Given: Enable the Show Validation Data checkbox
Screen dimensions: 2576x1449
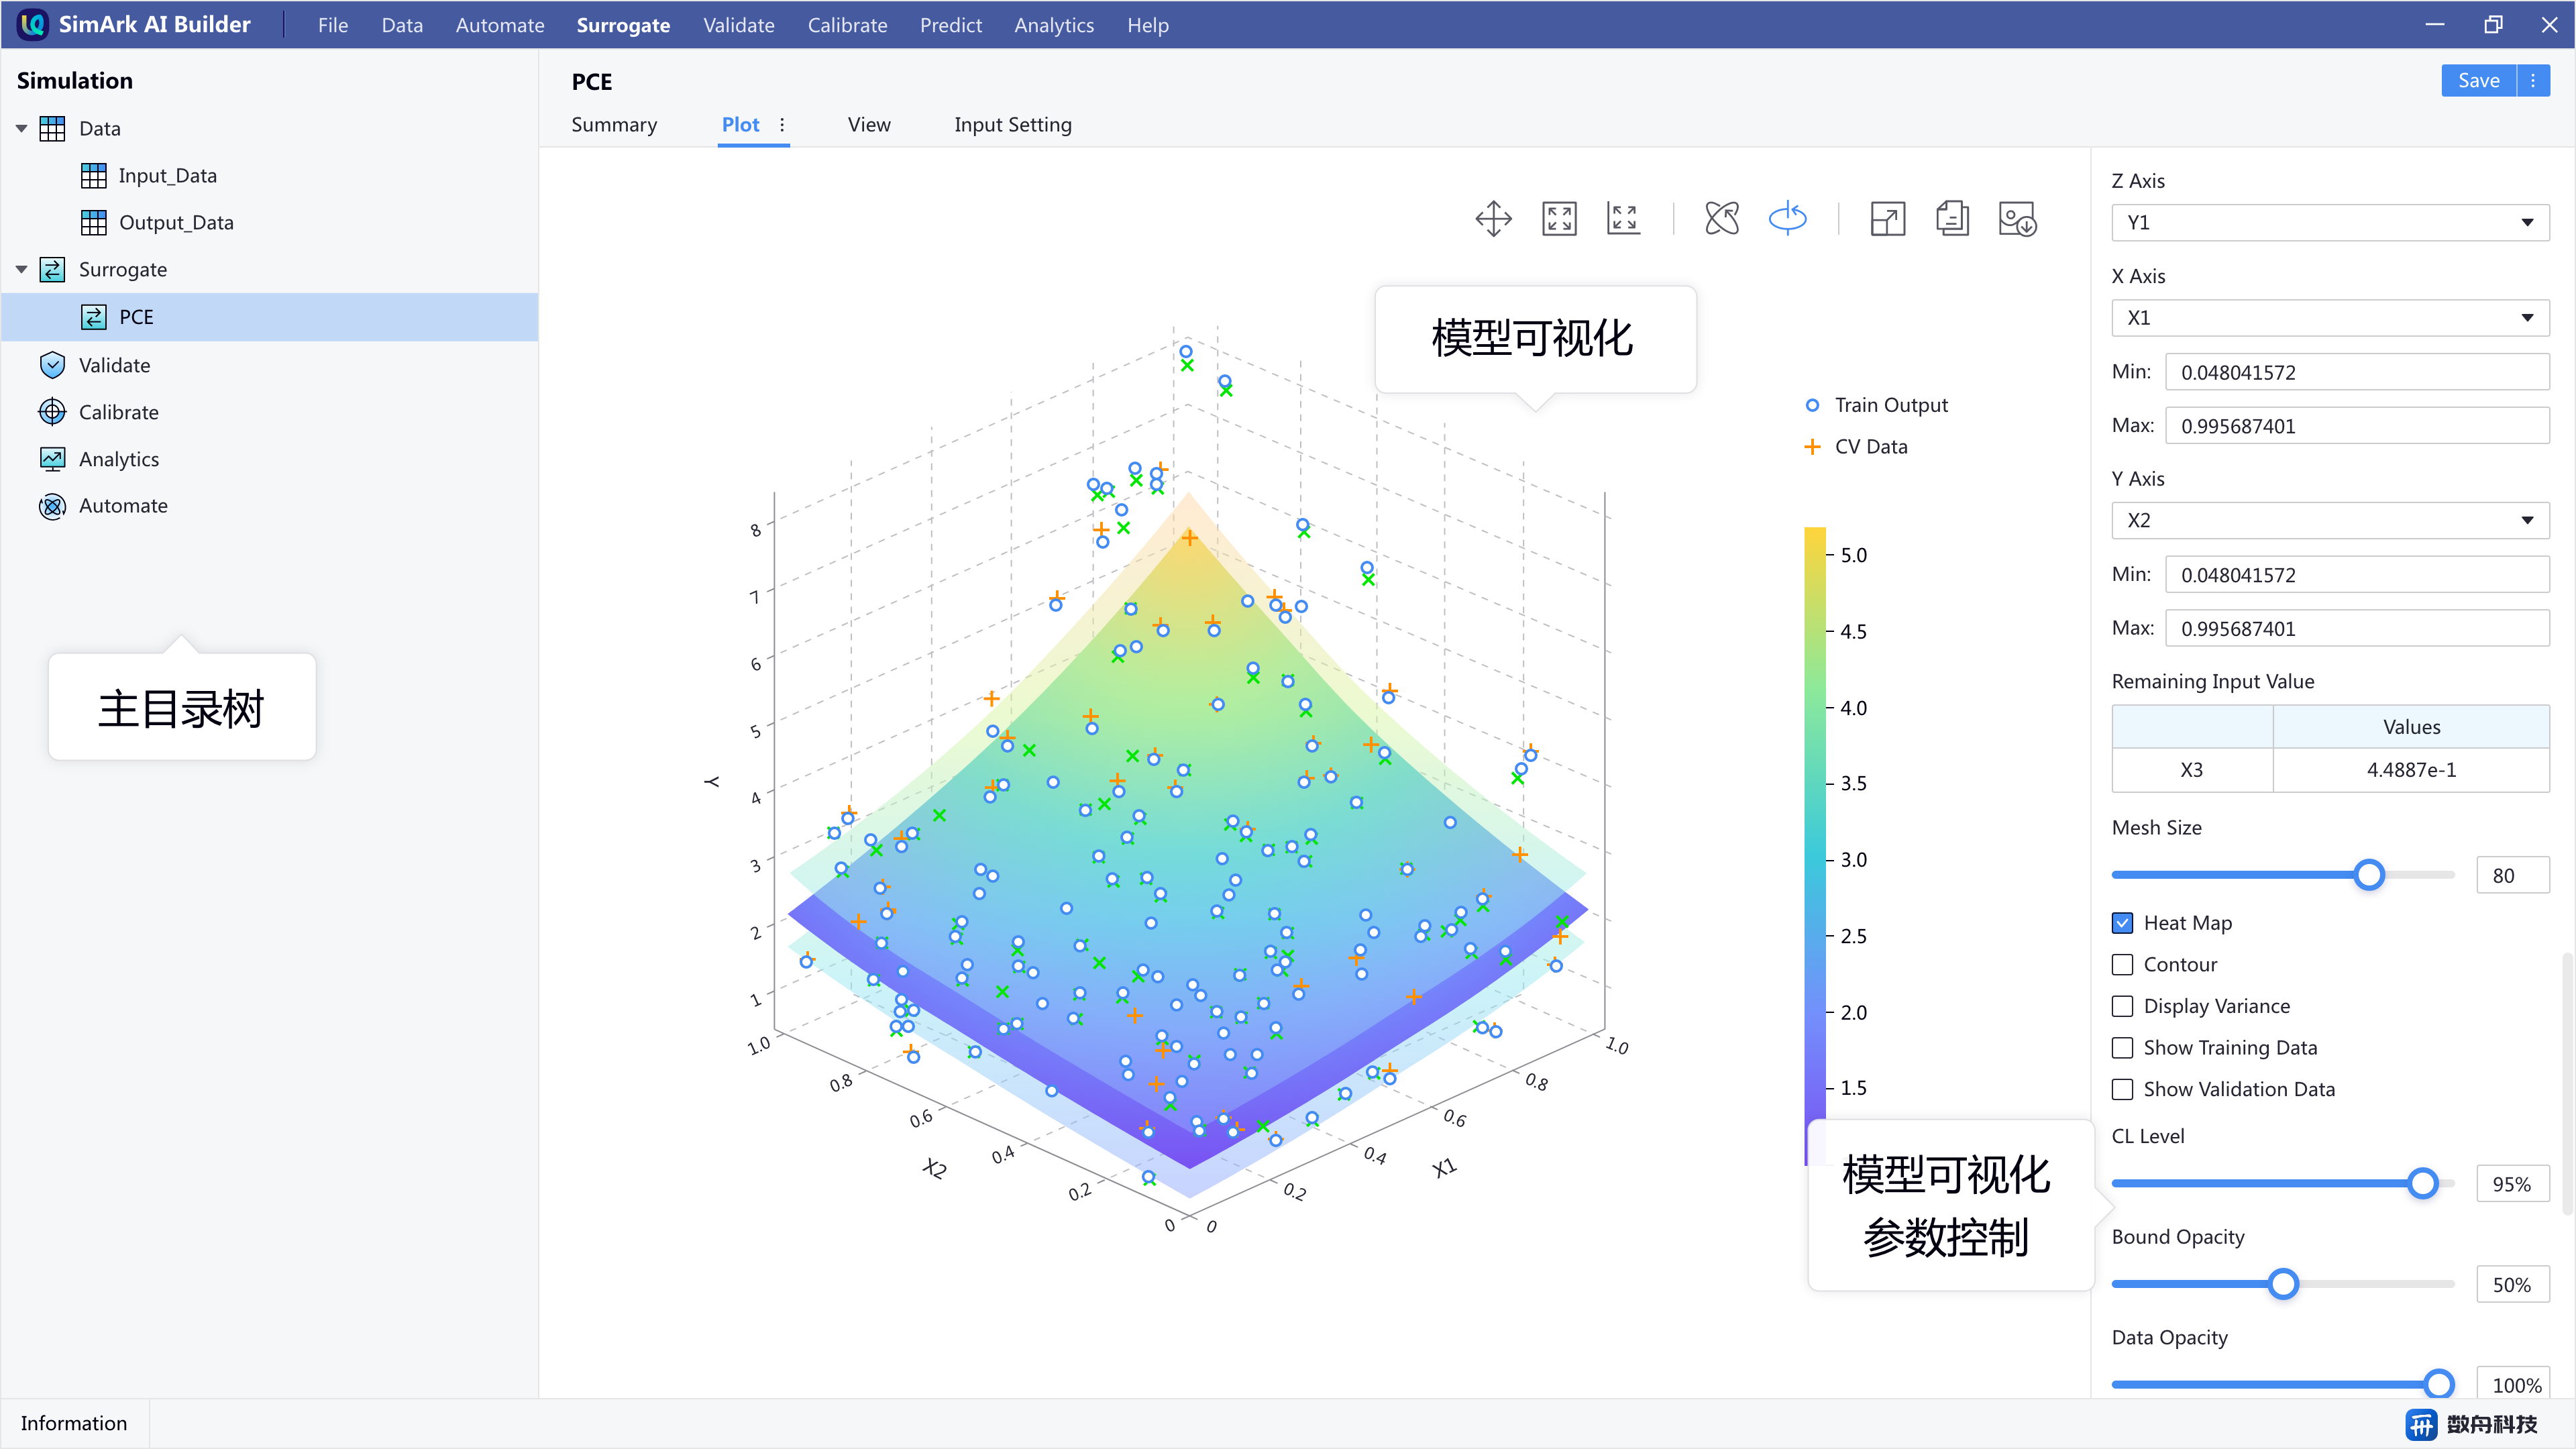Looking at the screenshot, I should pyautogui.click(x=2122, y=1089).
